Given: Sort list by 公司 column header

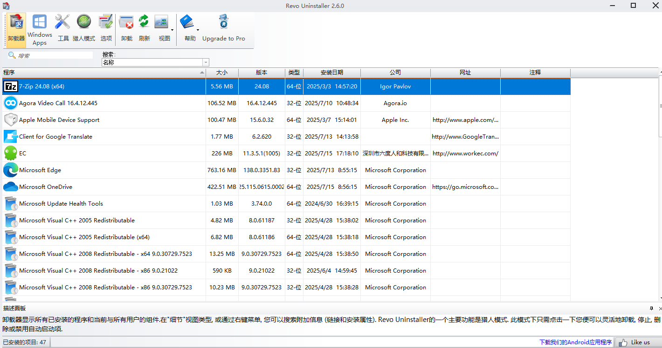Looking at the screenshot, I should pyautogui.click(x=395, y=73).
